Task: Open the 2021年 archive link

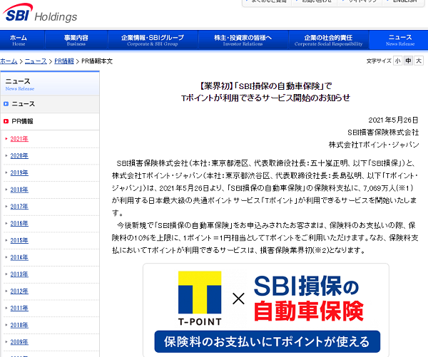Action: [x=19, y=139]
